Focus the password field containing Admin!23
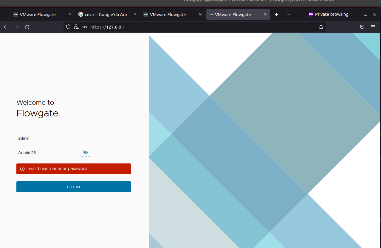381x248 pixels. point(48,152)
